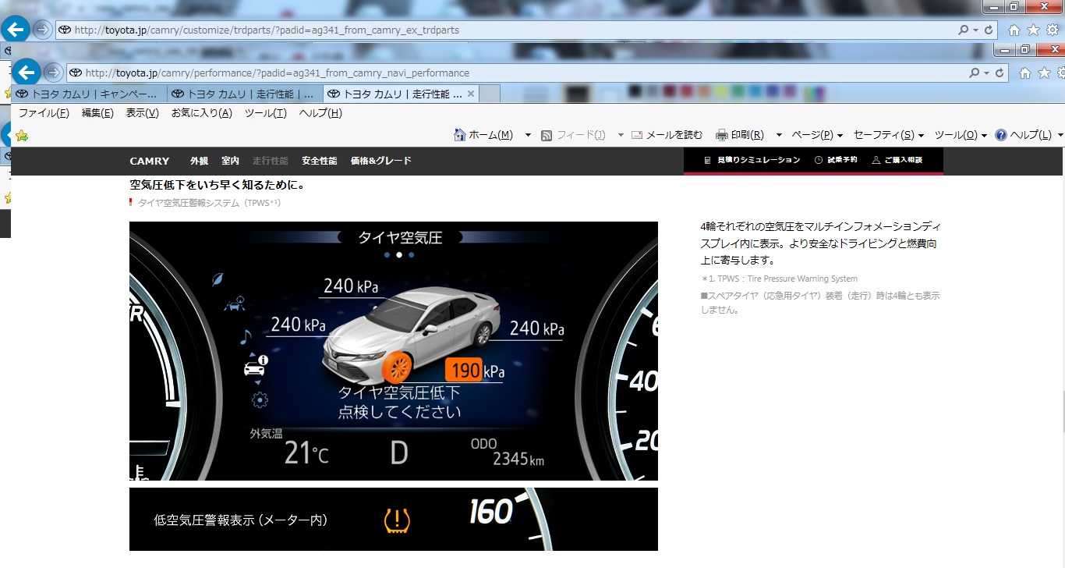Expand the dropdown arrow next to ホーム(M)
This screenshot has height=568, width=1065.
[x=528, y=135]
